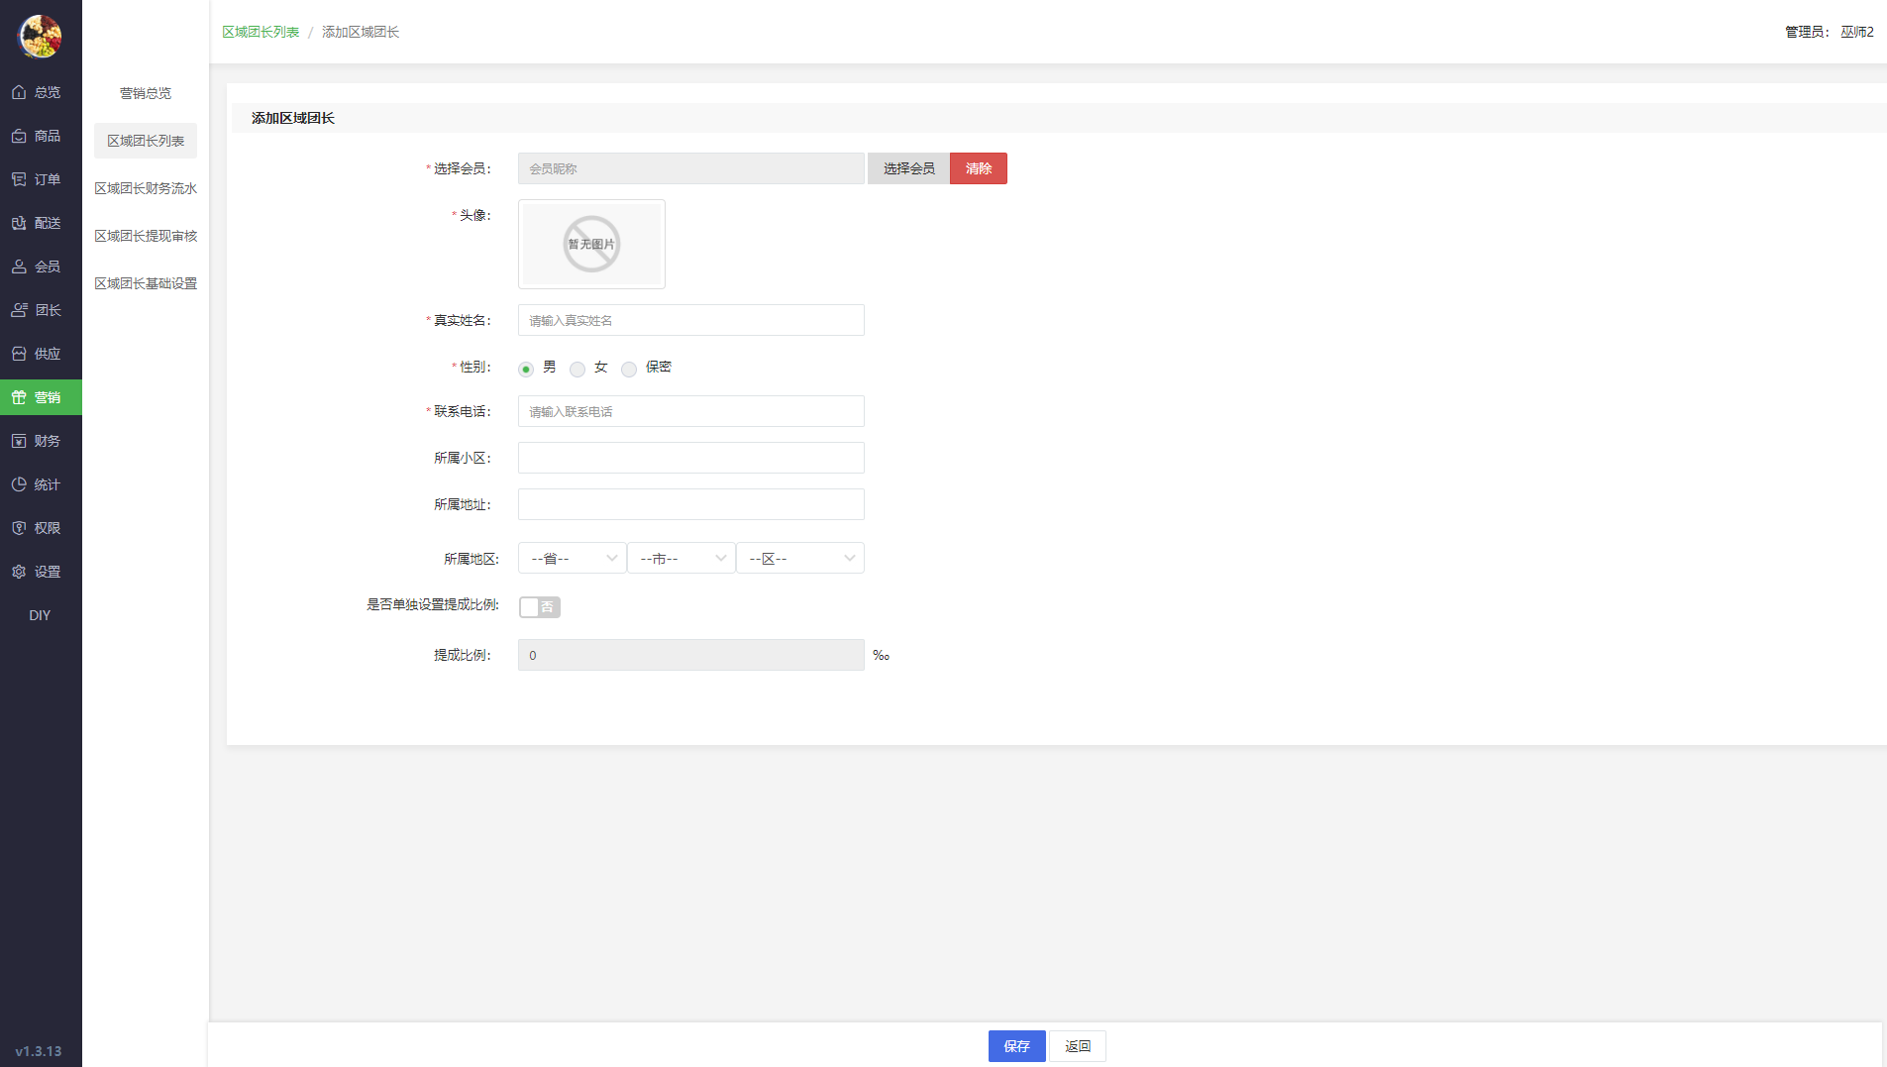
Task: Click the blue 保存 save button
Action: point(1016,1046)
